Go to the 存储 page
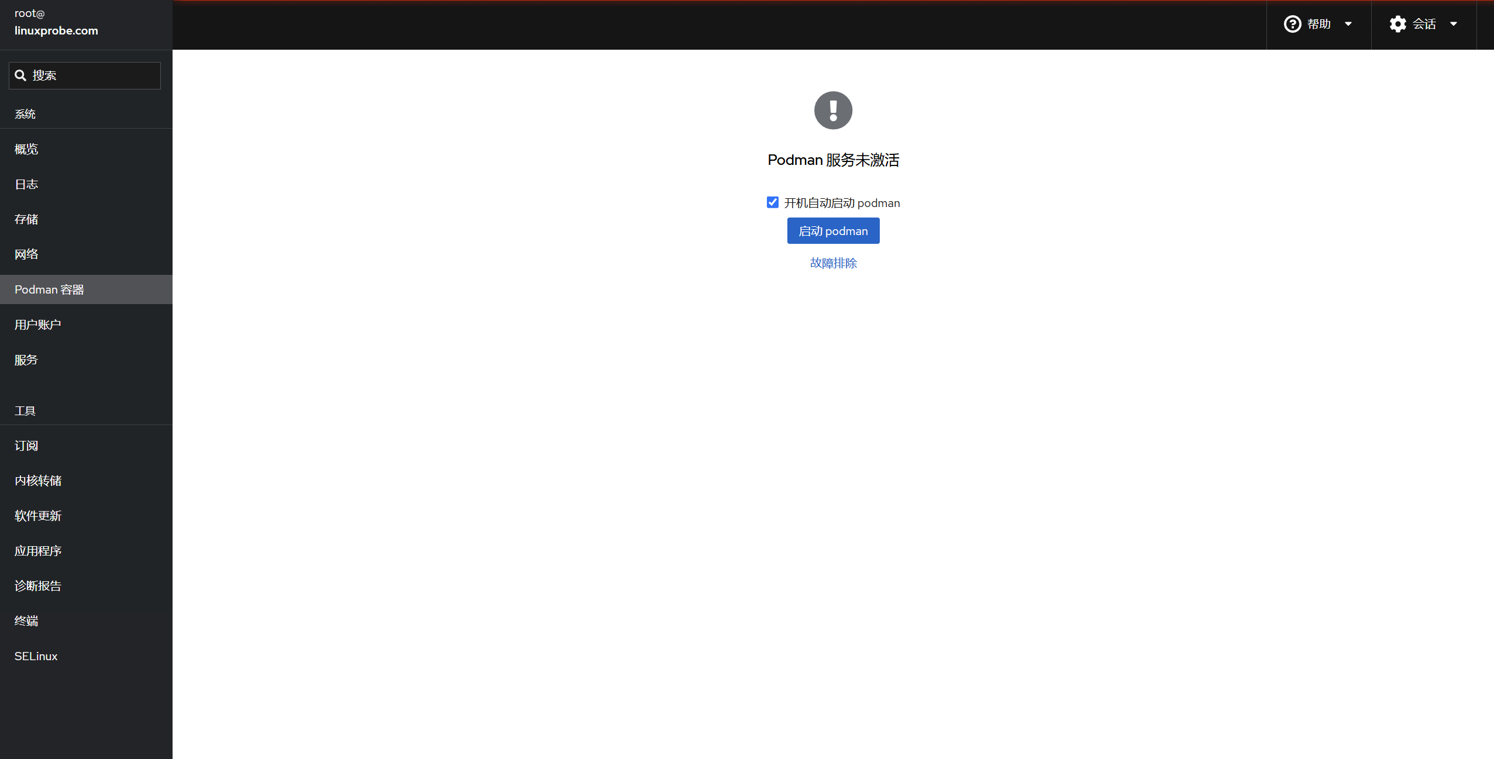This screenshot has width=1494, height=759. click(x=26, y=219)
